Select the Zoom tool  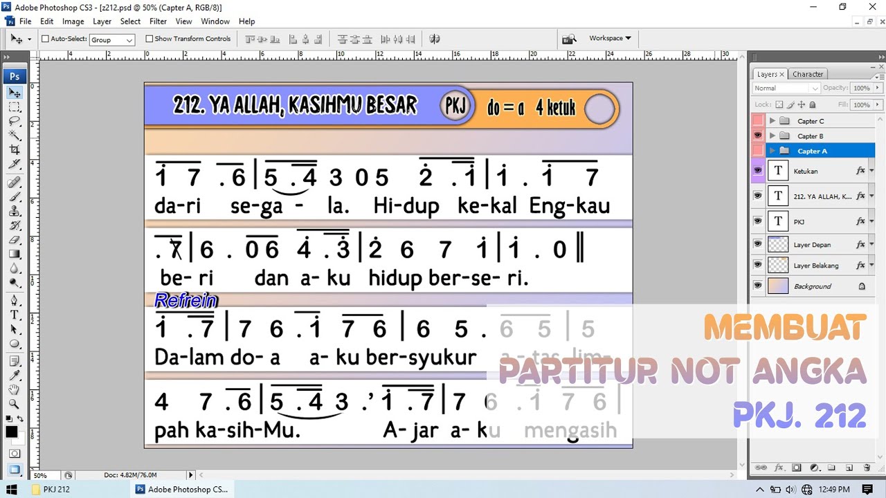point(15,405)
